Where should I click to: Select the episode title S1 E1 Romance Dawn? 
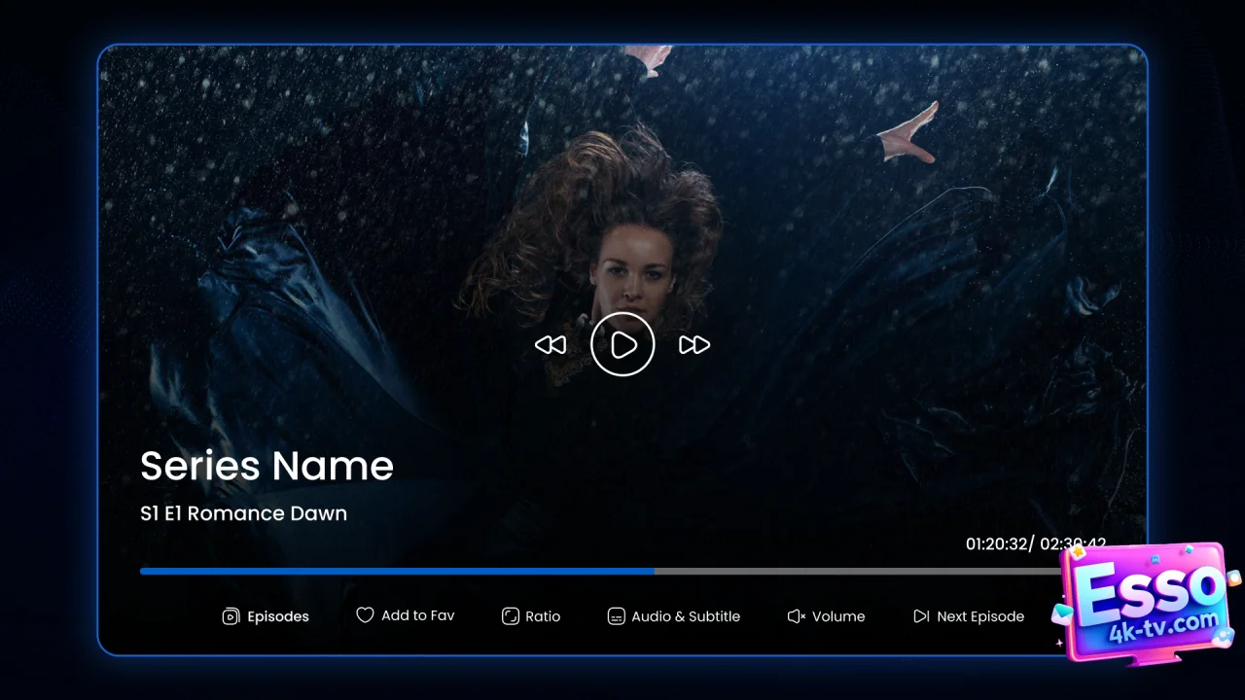pyautogui.click(x=243, y=513)
